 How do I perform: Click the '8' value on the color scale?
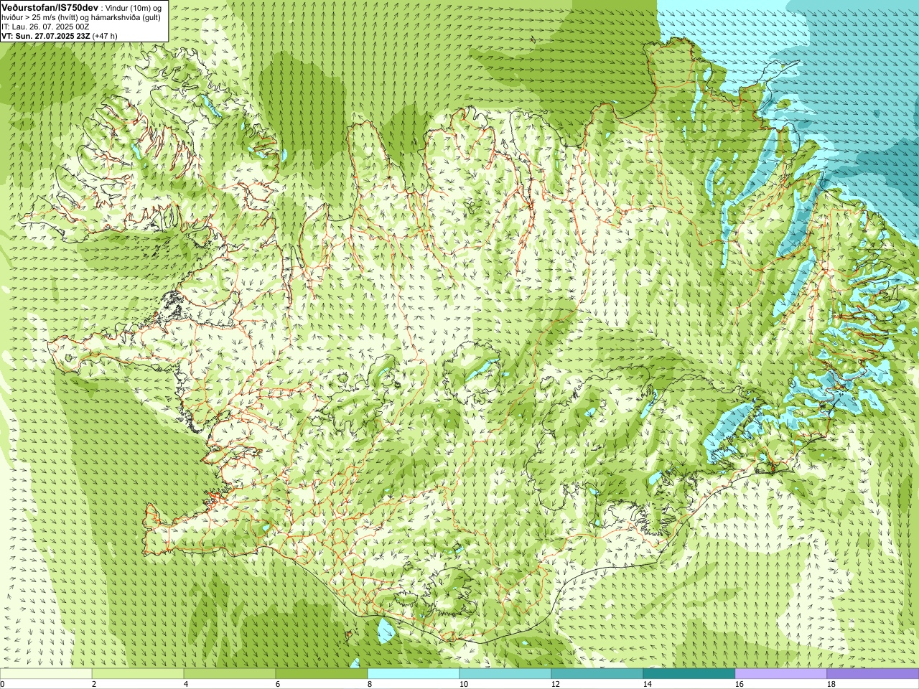[x=370, y=684]
